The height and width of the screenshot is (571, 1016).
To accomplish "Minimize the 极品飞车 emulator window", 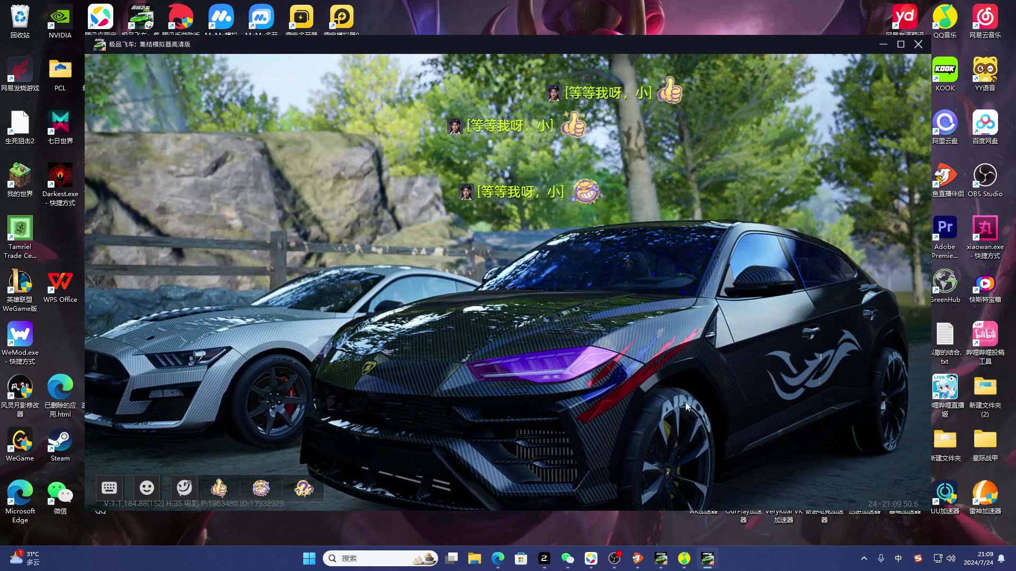I will [883, 44].
